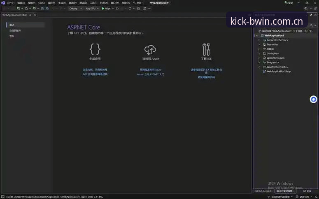Collapse the WebApplication1 project node
The width and height of the screenshot is (319, 199).
click(257, 36)
